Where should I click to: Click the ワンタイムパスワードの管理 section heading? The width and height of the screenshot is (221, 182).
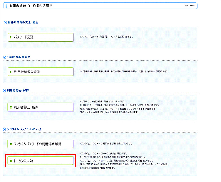point(24,129)
